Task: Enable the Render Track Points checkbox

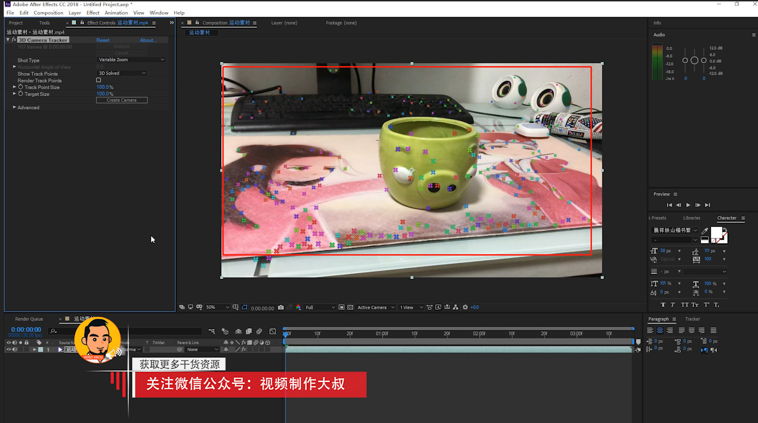Action: click(x=99, y=80)
